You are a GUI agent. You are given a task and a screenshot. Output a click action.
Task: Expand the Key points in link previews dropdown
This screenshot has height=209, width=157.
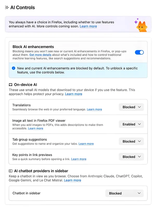click(x=131, y=157)
